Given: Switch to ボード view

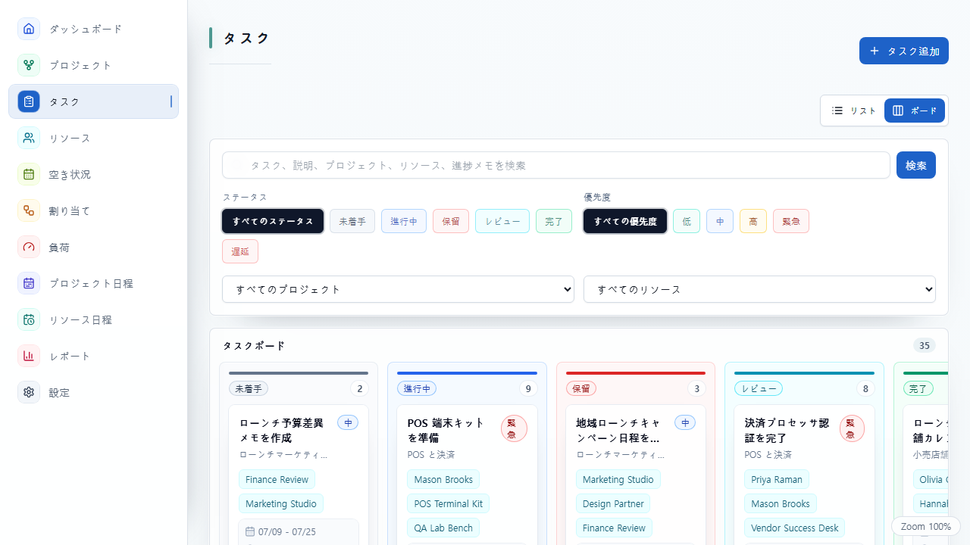Looking at the screenshot, I should (915, 111).
